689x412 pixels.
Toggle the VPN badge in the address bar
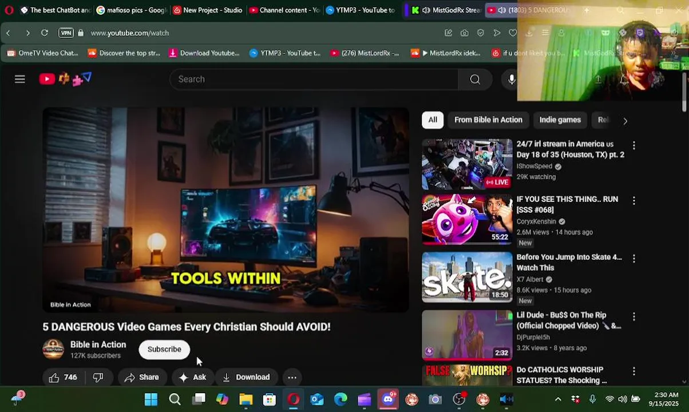tap(66, 33)
